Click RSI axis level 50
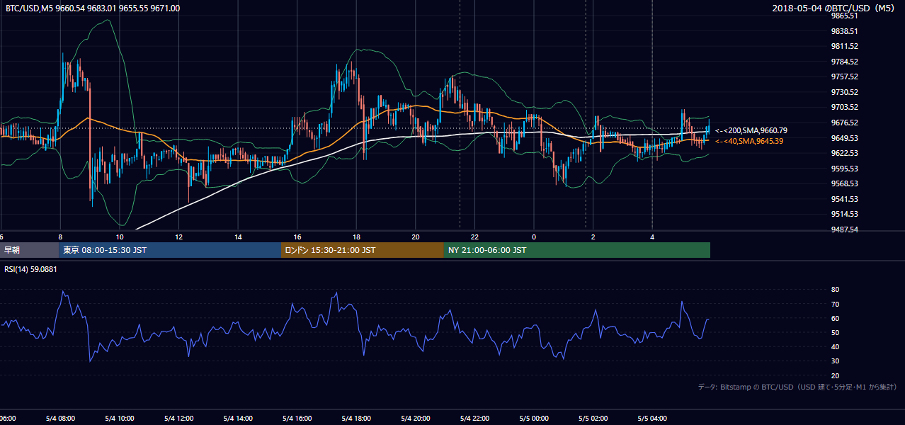This screenshot has height=425, width=905. pyautogui.click(x=835, y=332)
